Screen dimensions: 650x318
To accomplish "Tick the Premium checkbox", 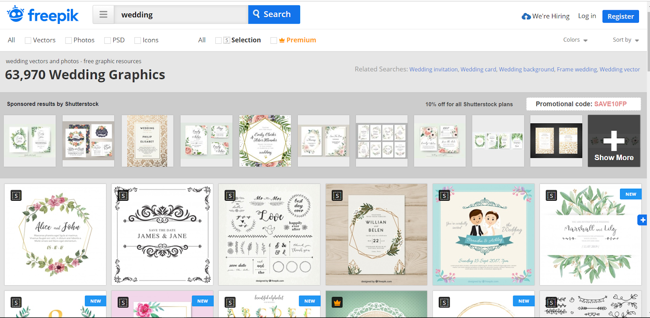I will click(x=274, y=41).
